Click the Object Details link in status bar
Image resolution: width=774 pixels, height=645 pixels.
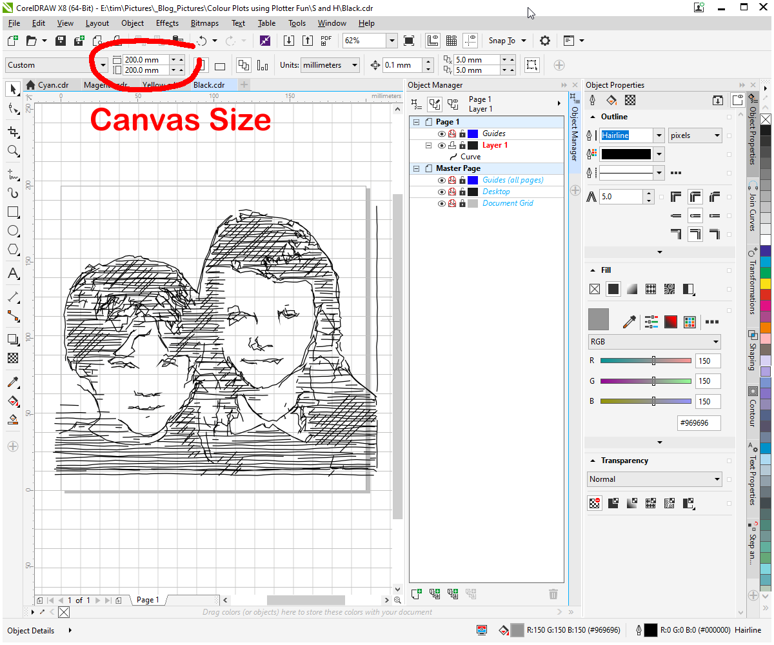(30, 630)
